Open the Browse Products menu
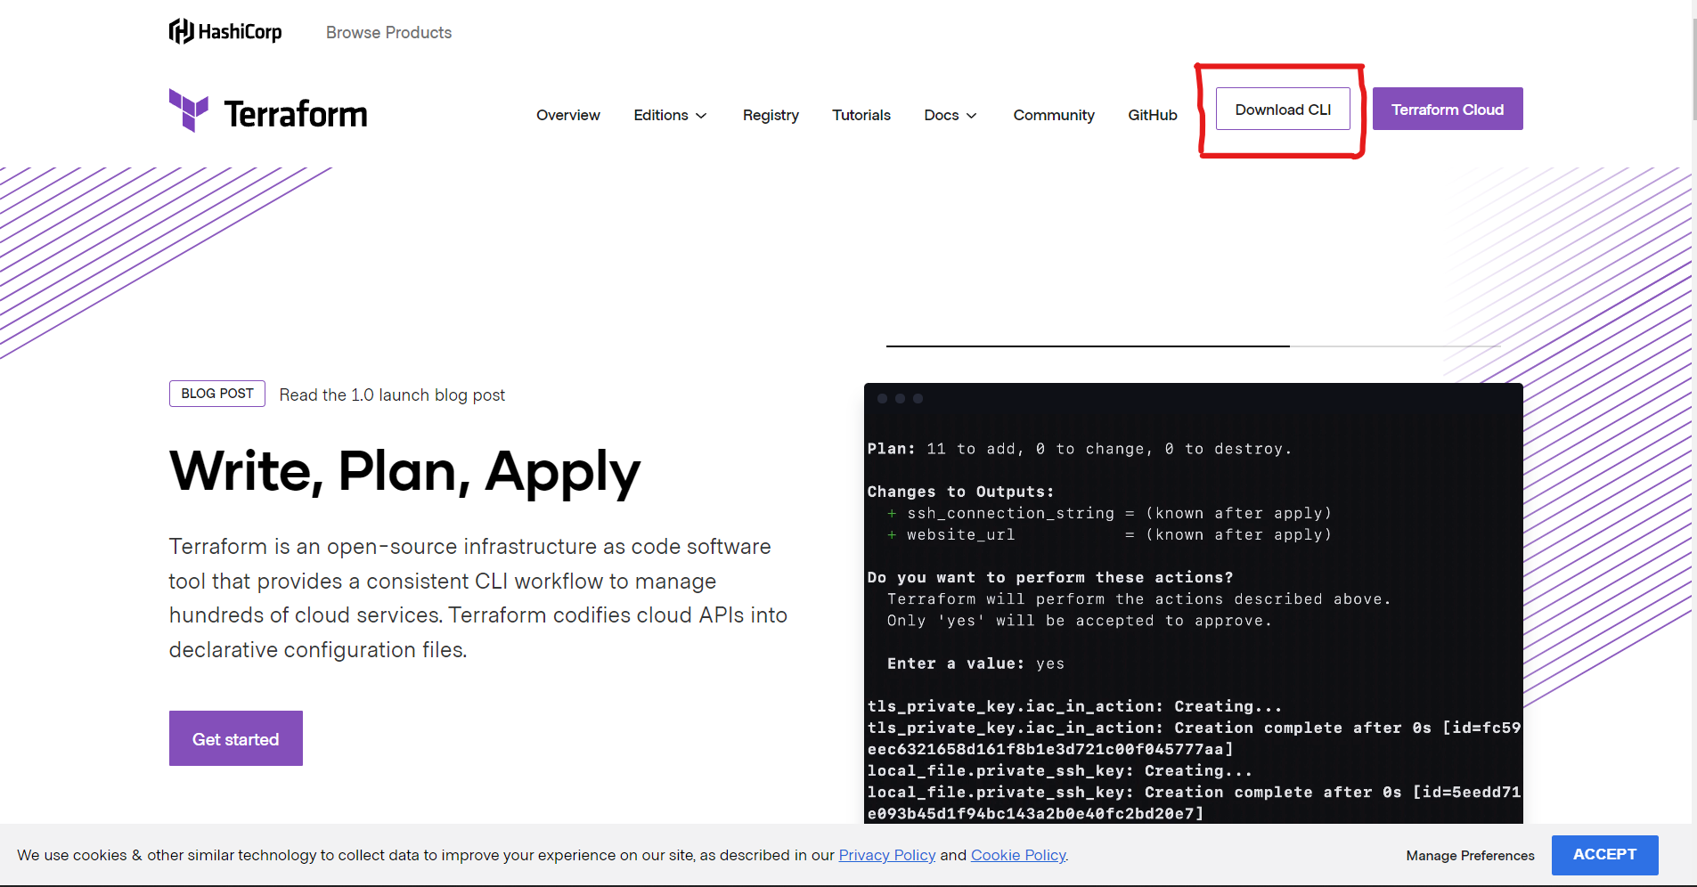1697x887 pixels. pos(388,32)
